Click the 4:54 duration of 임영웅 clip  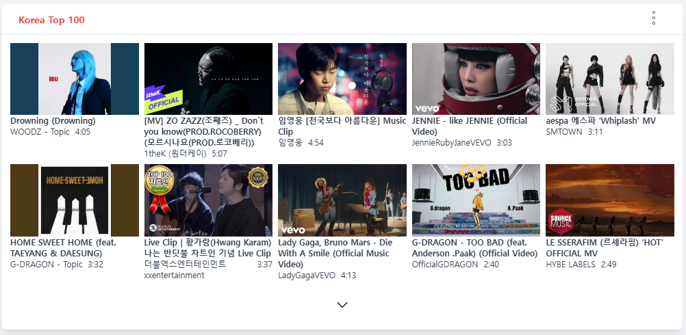tap(316, 143)
